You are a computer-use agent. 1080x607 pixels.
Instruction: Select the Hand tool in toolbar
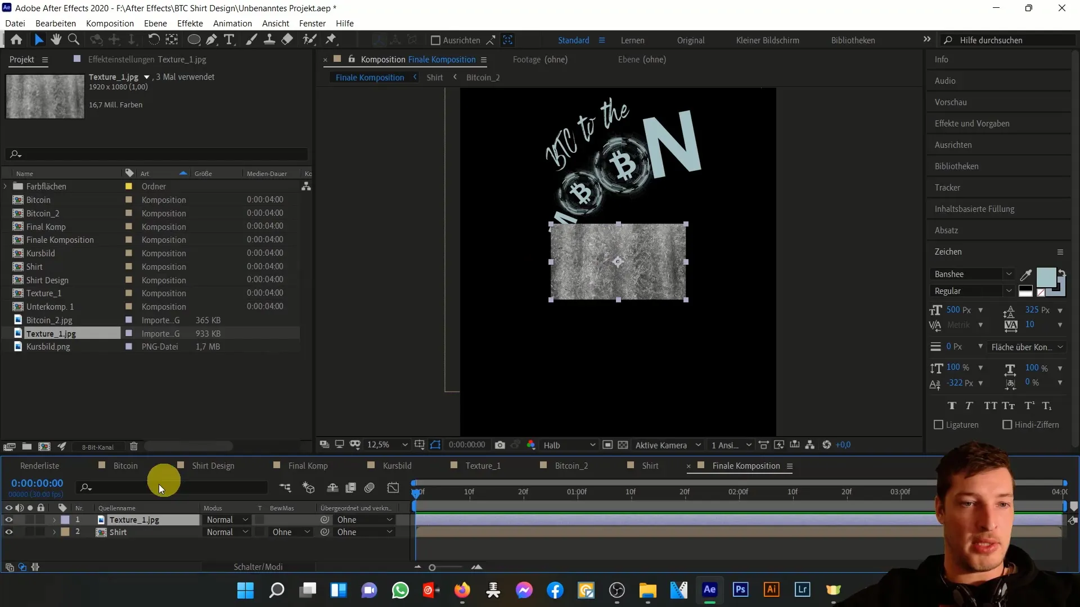click(56, 40)
